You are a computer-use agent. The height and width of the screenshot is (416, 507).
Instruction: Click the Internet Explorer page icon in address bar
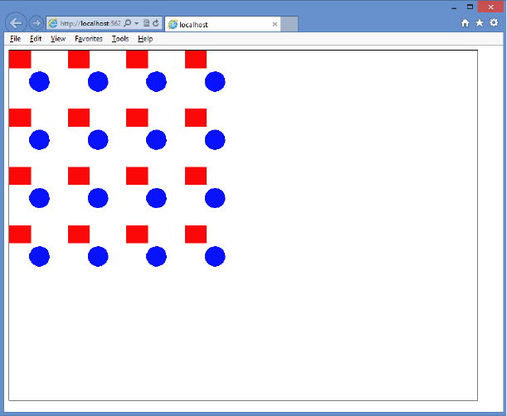(x=53, y=23)
